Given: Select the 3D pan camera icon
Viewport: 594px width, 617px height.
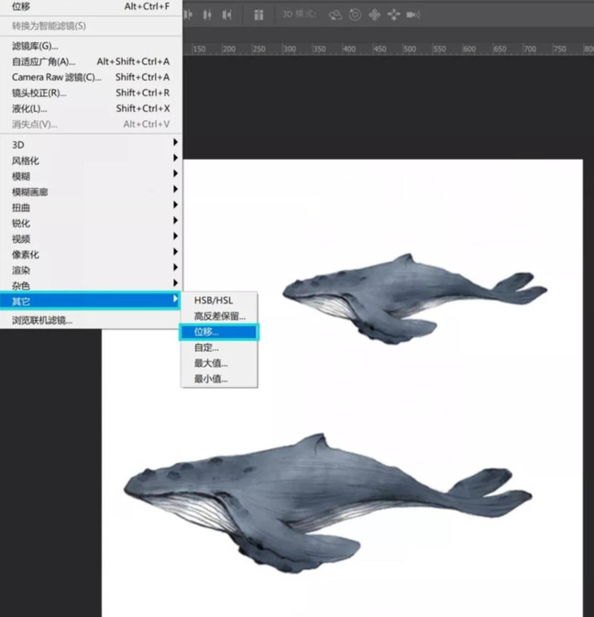Looking at the screenshot, I should tap(374, 15).
